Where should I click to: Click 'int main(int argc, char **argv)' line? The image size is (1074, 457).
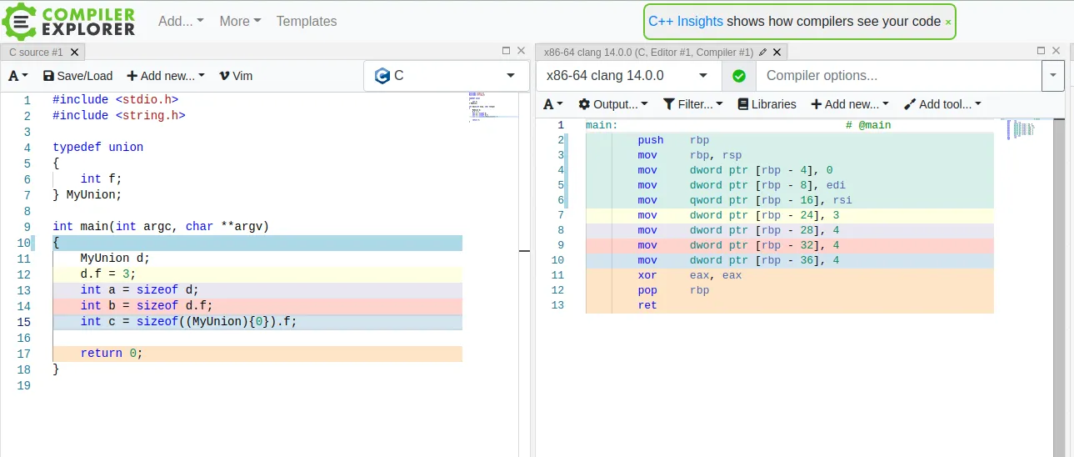(x=161, y=227)
